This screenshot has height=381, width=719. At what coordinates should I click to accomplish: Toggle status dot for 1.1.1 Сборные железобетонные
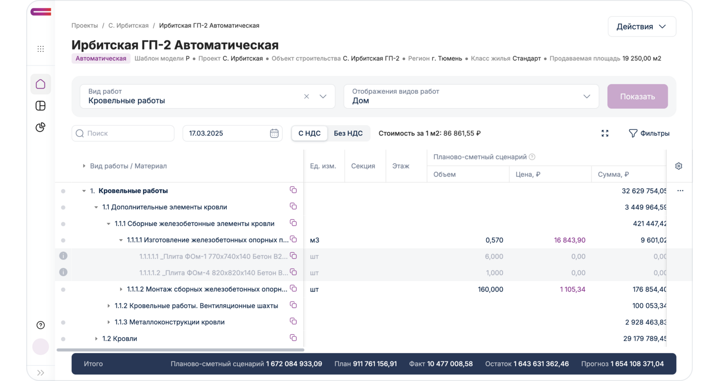coord(63,224)
